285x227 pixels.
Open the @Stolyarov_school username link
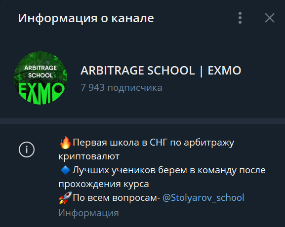(x=203, y=197)
